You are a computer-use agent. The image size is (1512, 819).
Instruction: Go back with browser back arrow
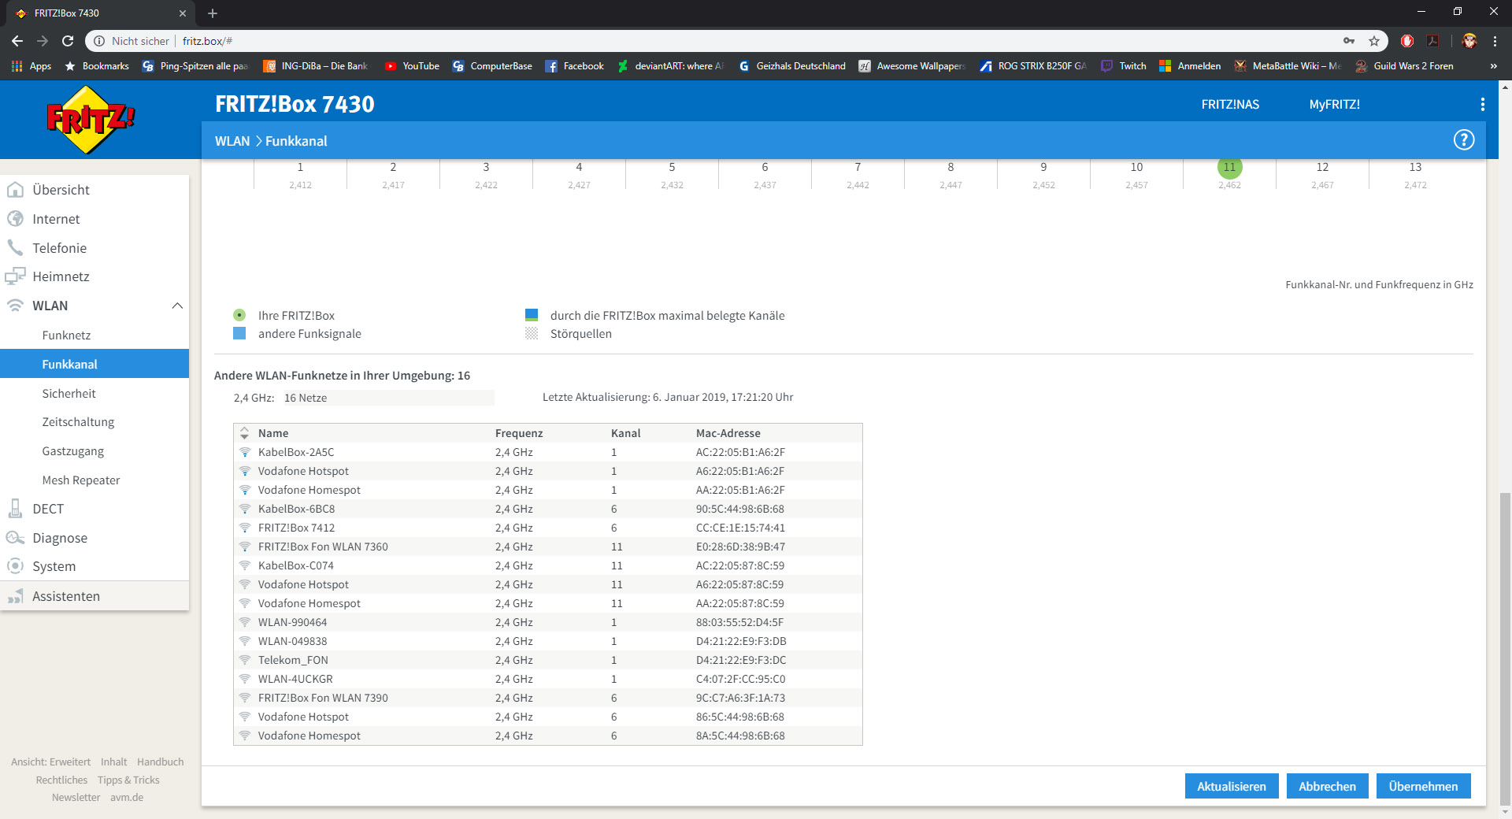click(17, 41)
